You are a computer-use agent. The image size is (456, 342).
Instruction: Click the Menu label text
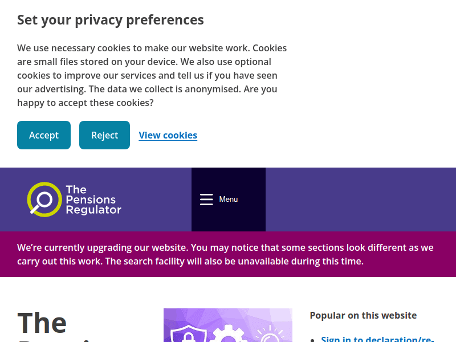point(228,199)
